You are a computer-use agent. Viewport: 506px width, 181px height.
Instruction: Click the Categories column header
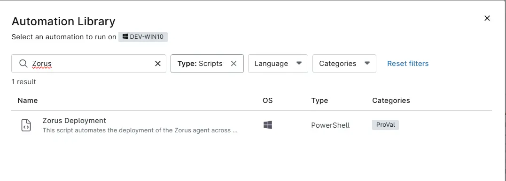pyautogui.click(x=391, y=100)
